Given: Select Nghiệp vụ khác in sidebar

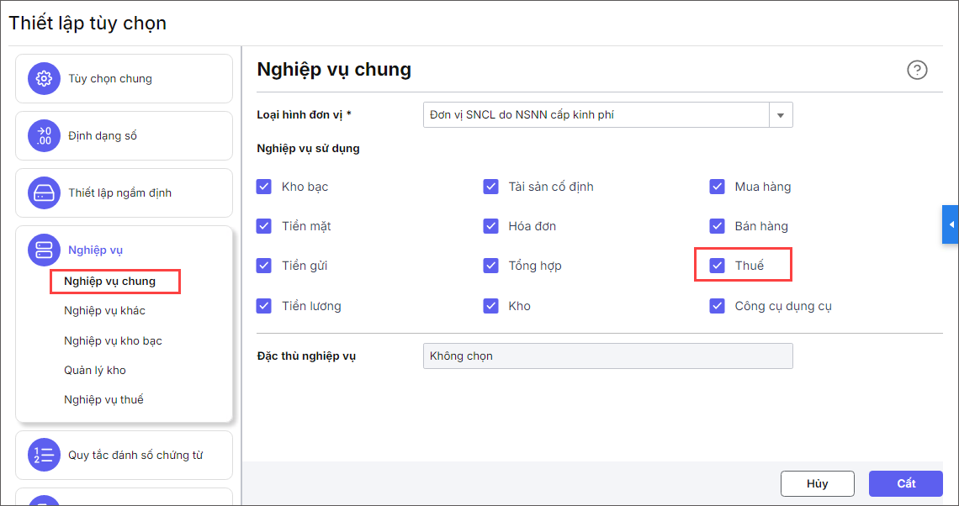Looking at the screenshot, I should [x=104, y=311].
